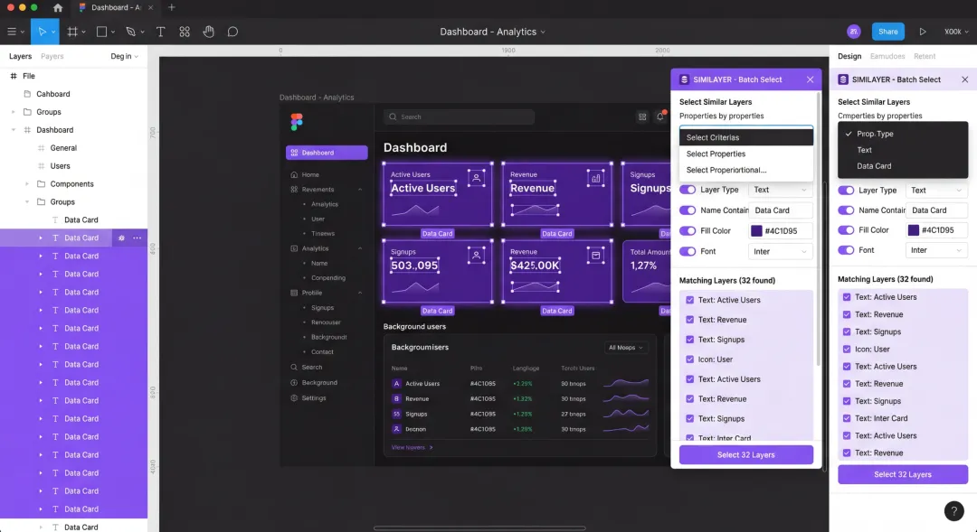Switch to the Design tab

point(849,56)
